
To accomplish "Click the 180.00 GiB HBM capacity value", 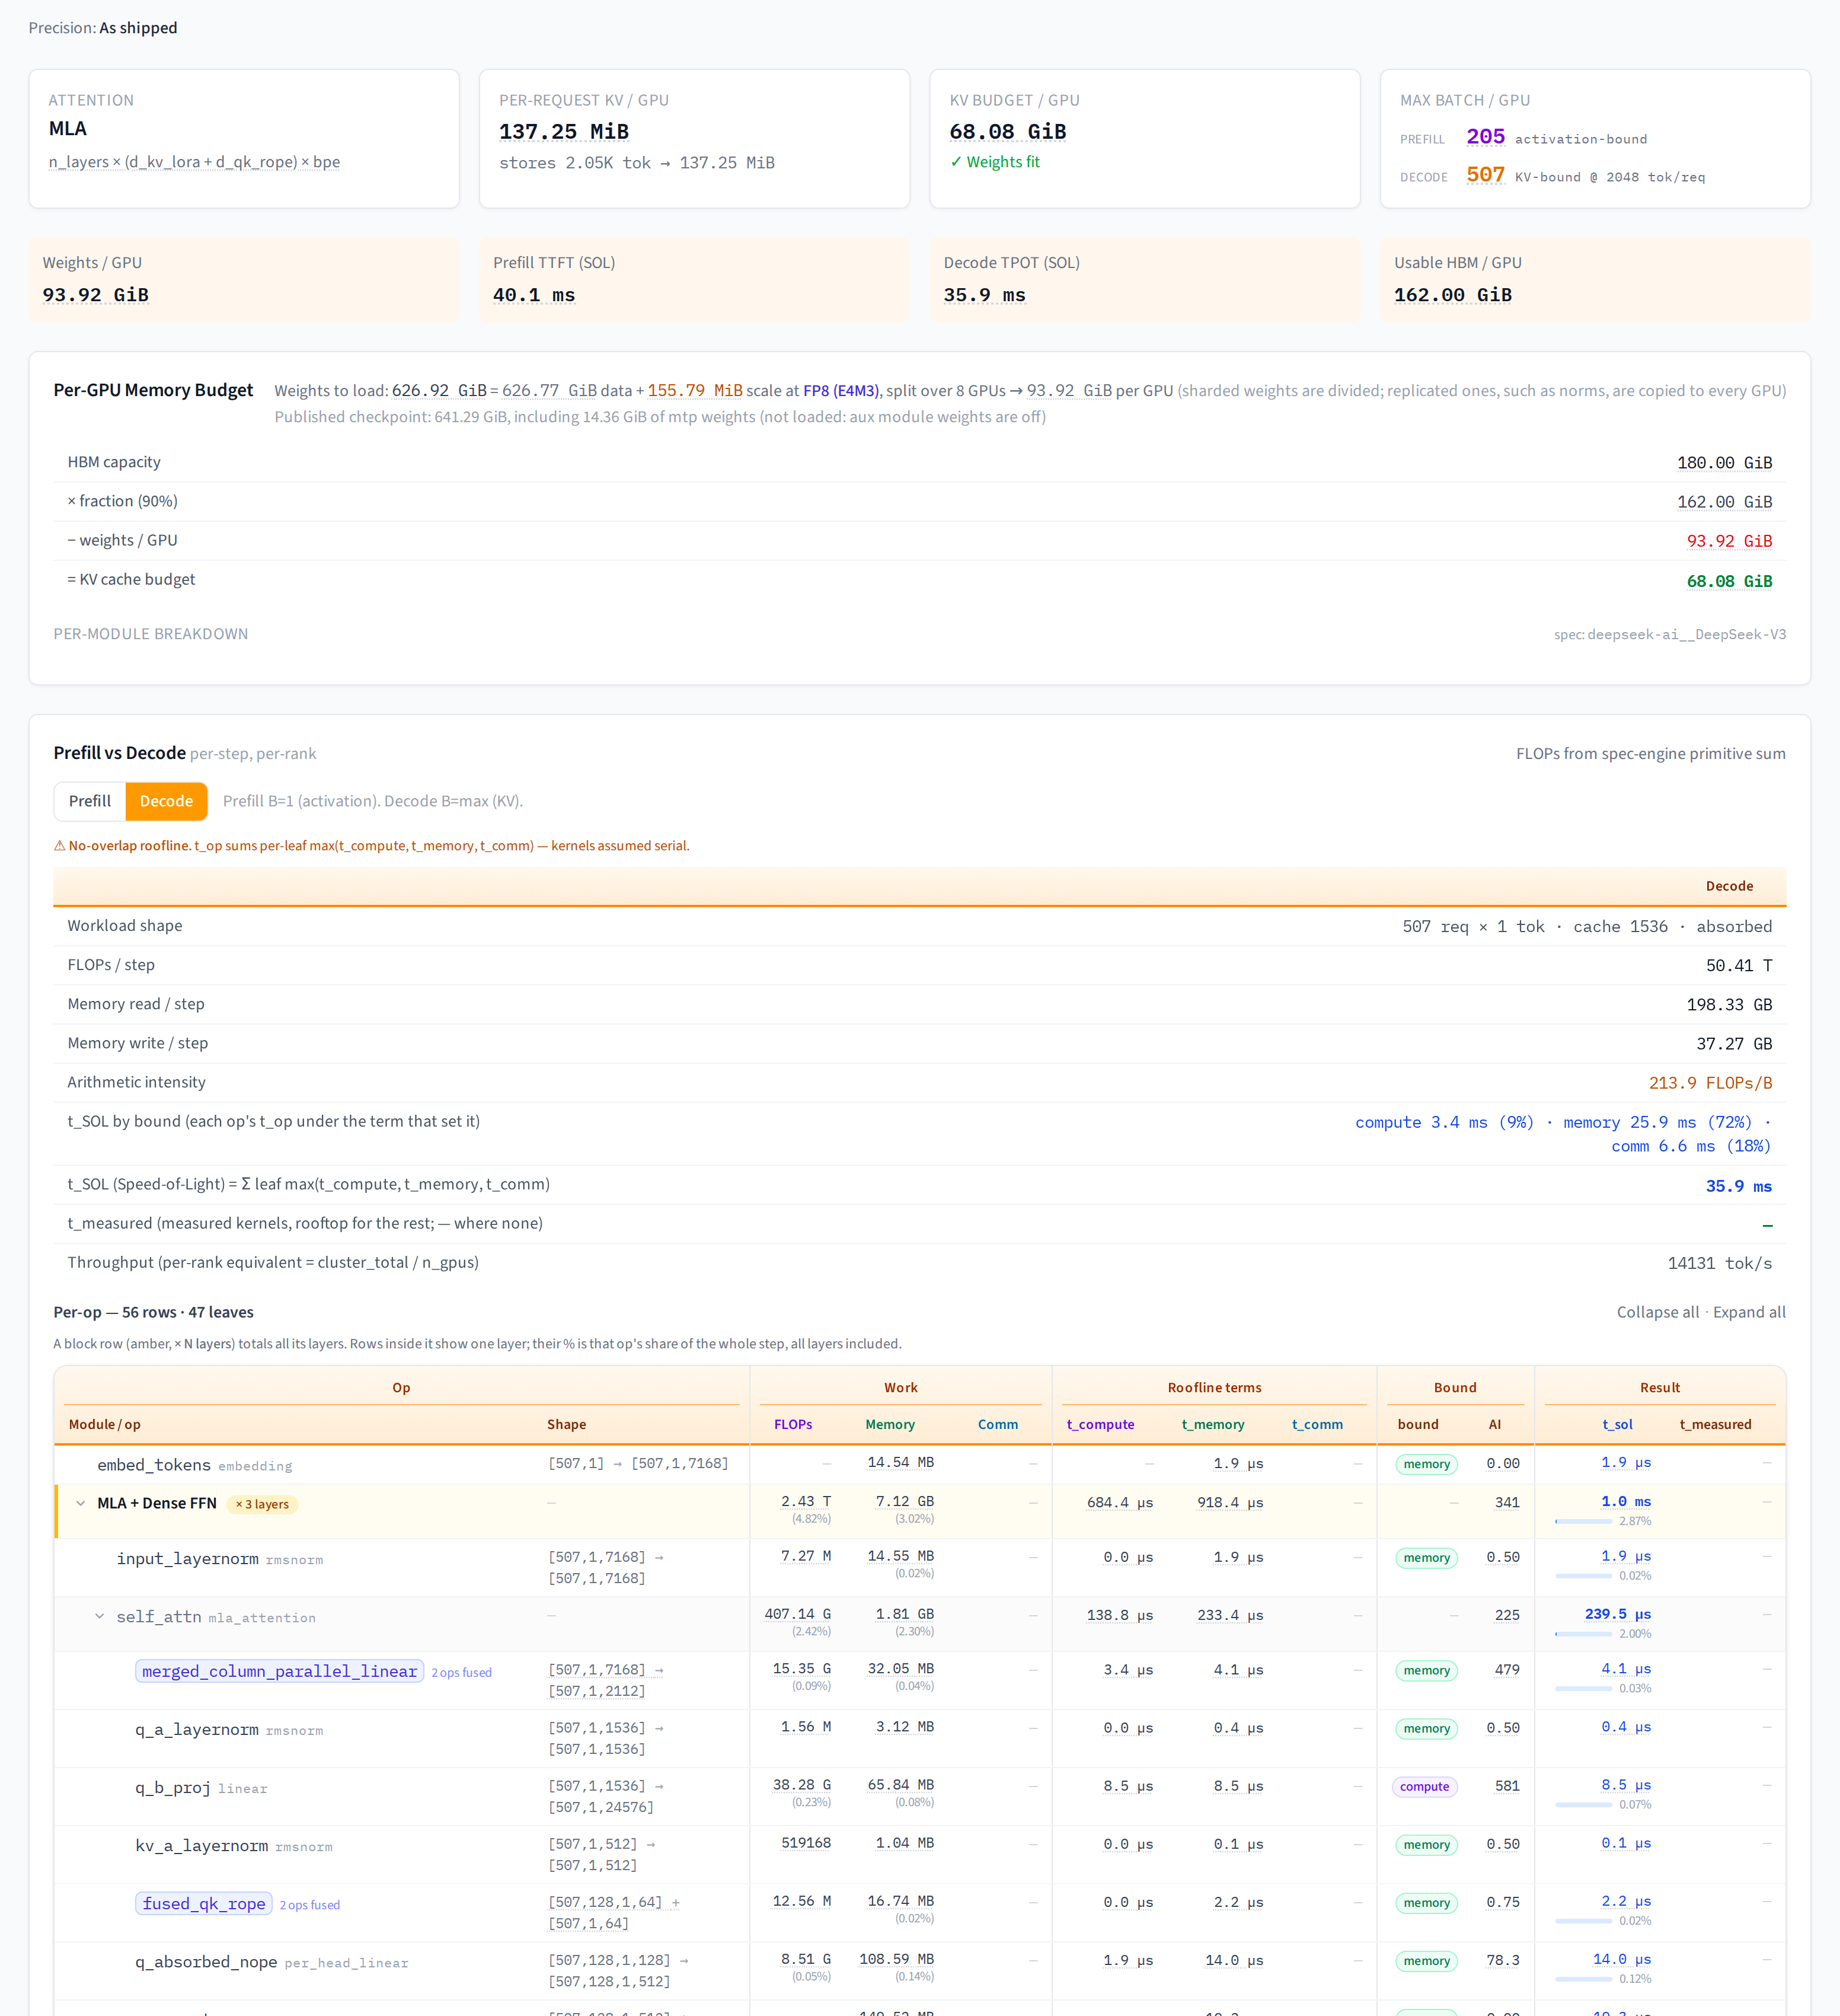I will click(1724, 463).
